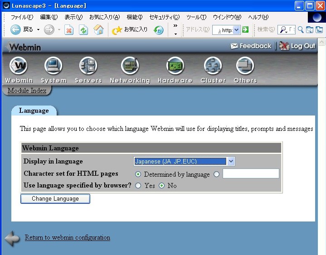326x255 pixels.
Task: Click the 'Display in language' label
Action: [x=53, y=161]
